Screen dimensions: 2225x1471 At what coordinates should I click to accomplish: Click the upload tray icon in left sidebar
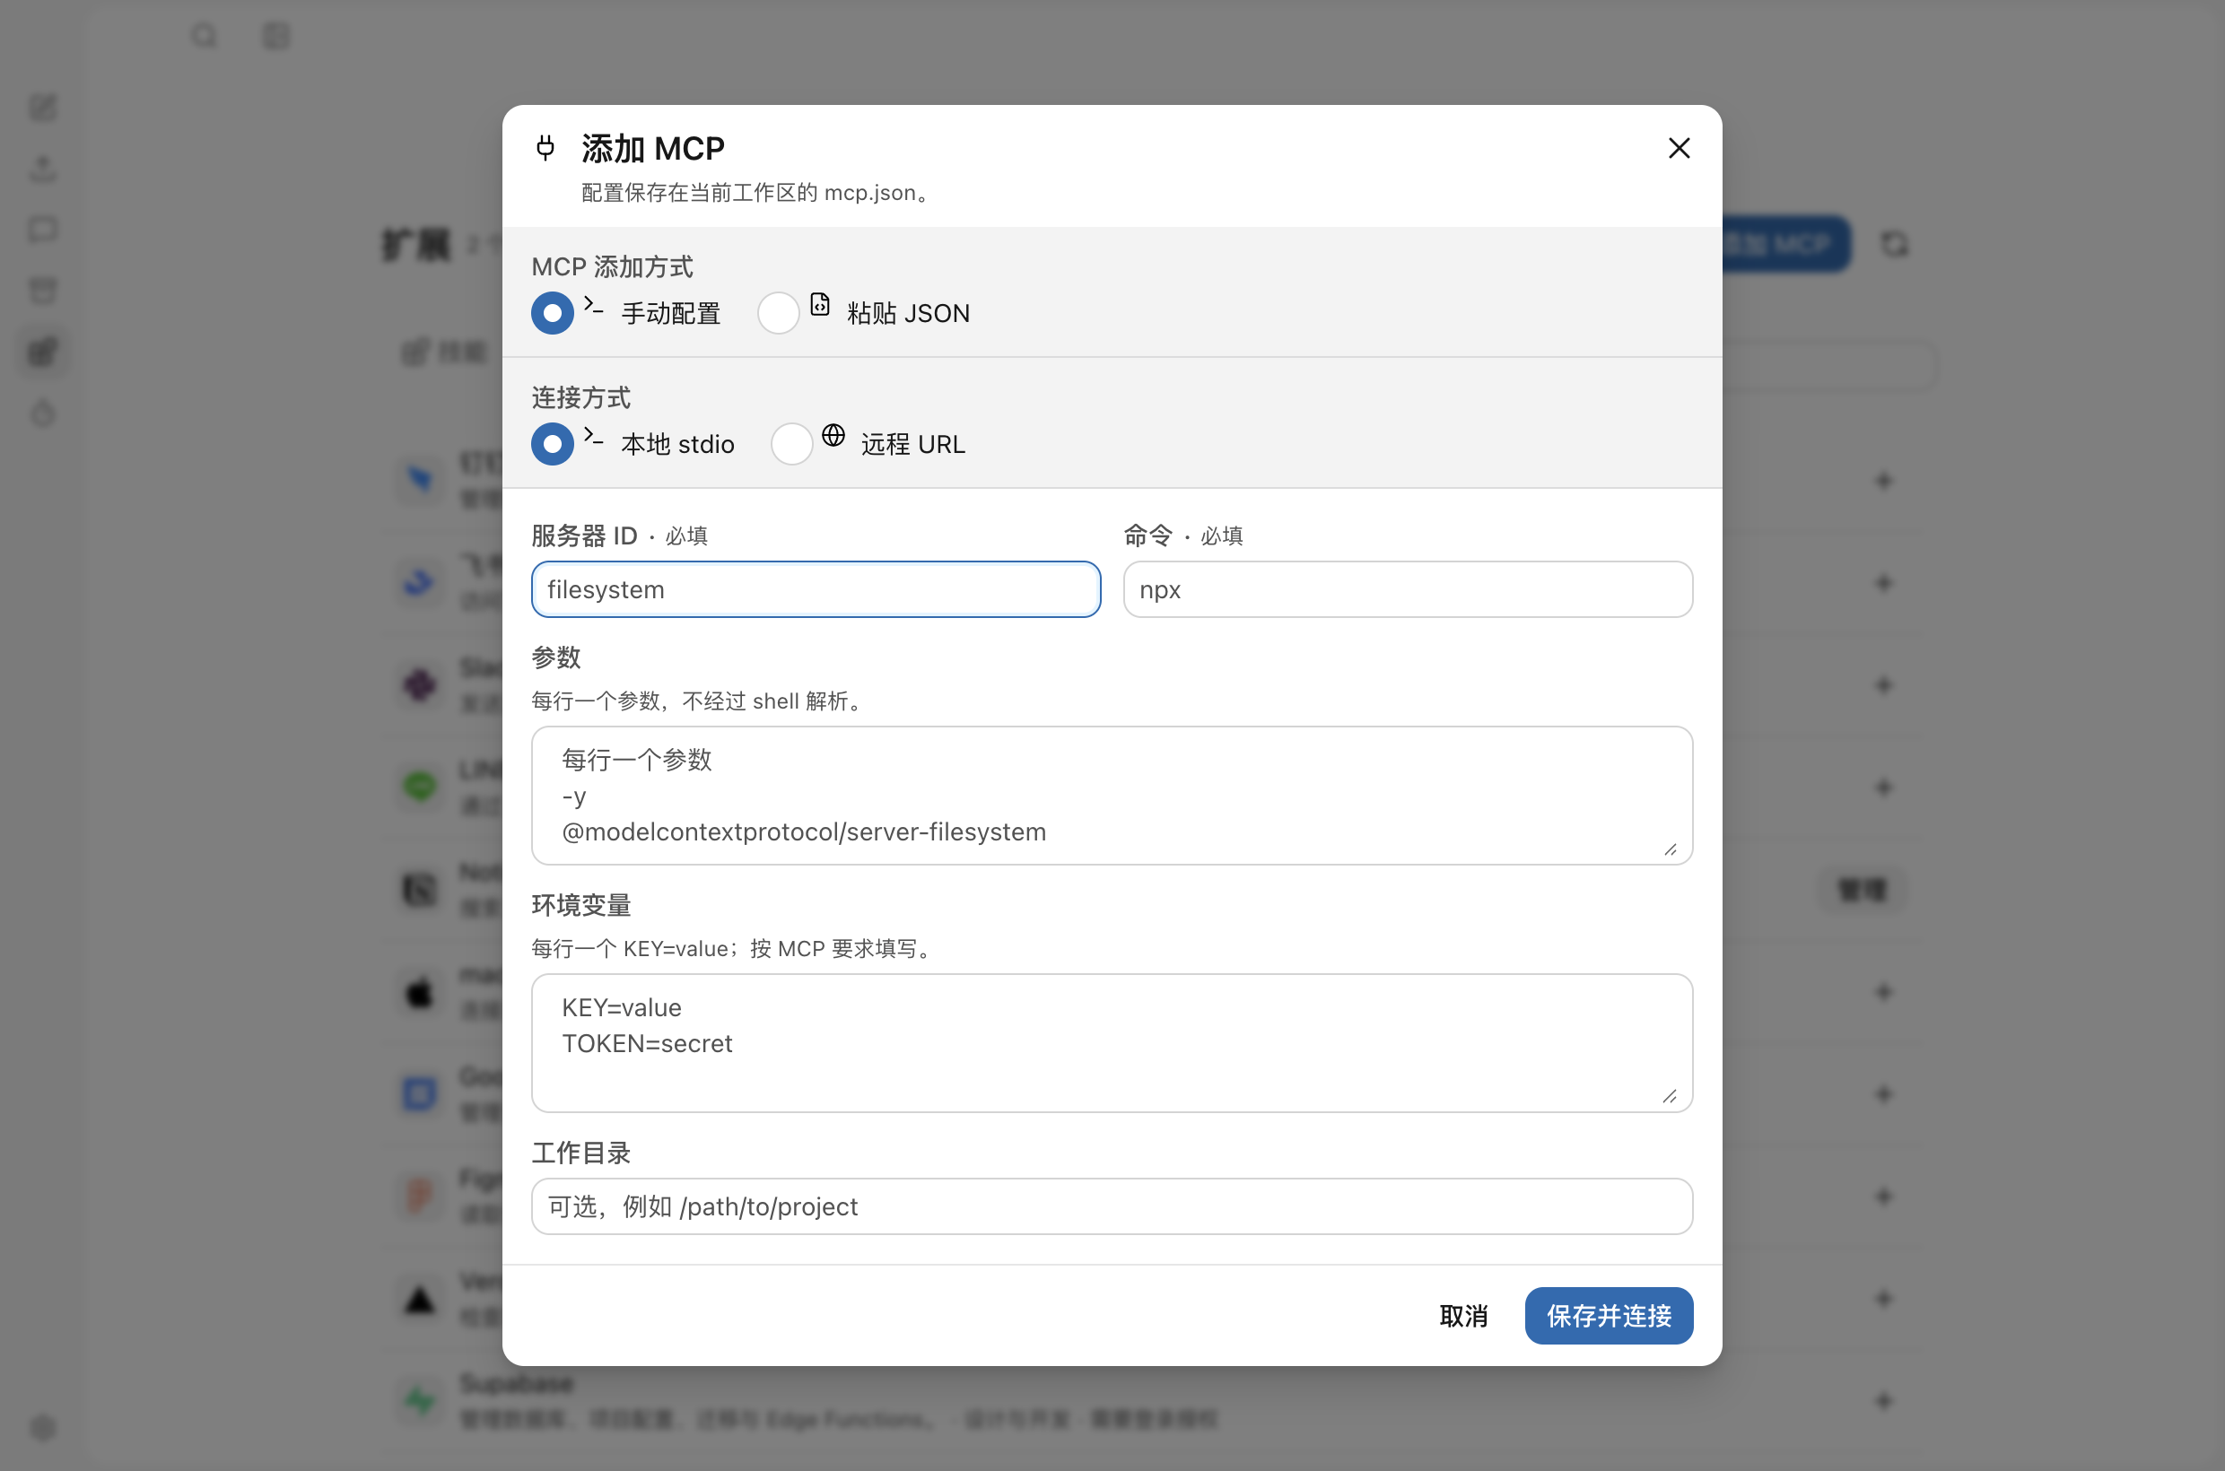coord(43,169)
